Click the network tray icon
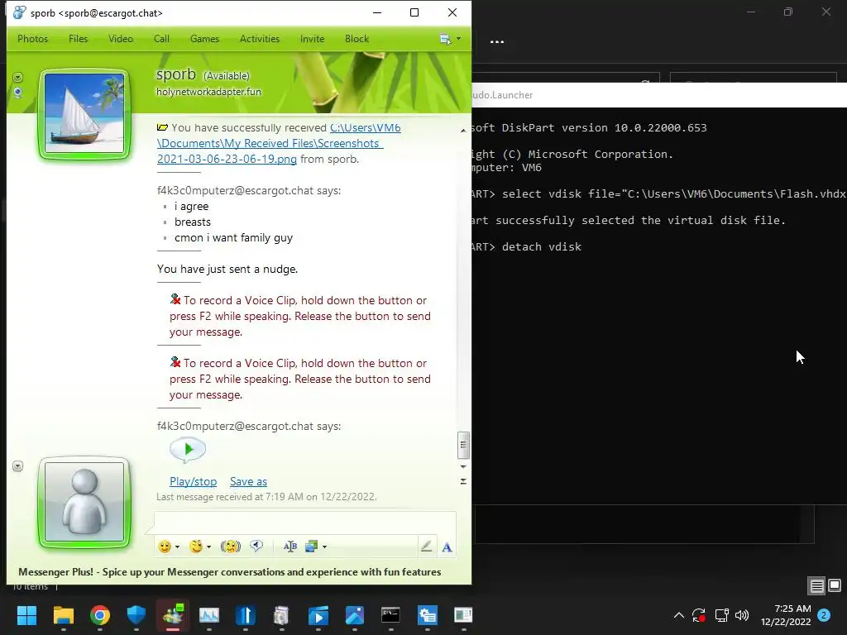The height and width of the screenshot is (635, 847). point(721,615)
